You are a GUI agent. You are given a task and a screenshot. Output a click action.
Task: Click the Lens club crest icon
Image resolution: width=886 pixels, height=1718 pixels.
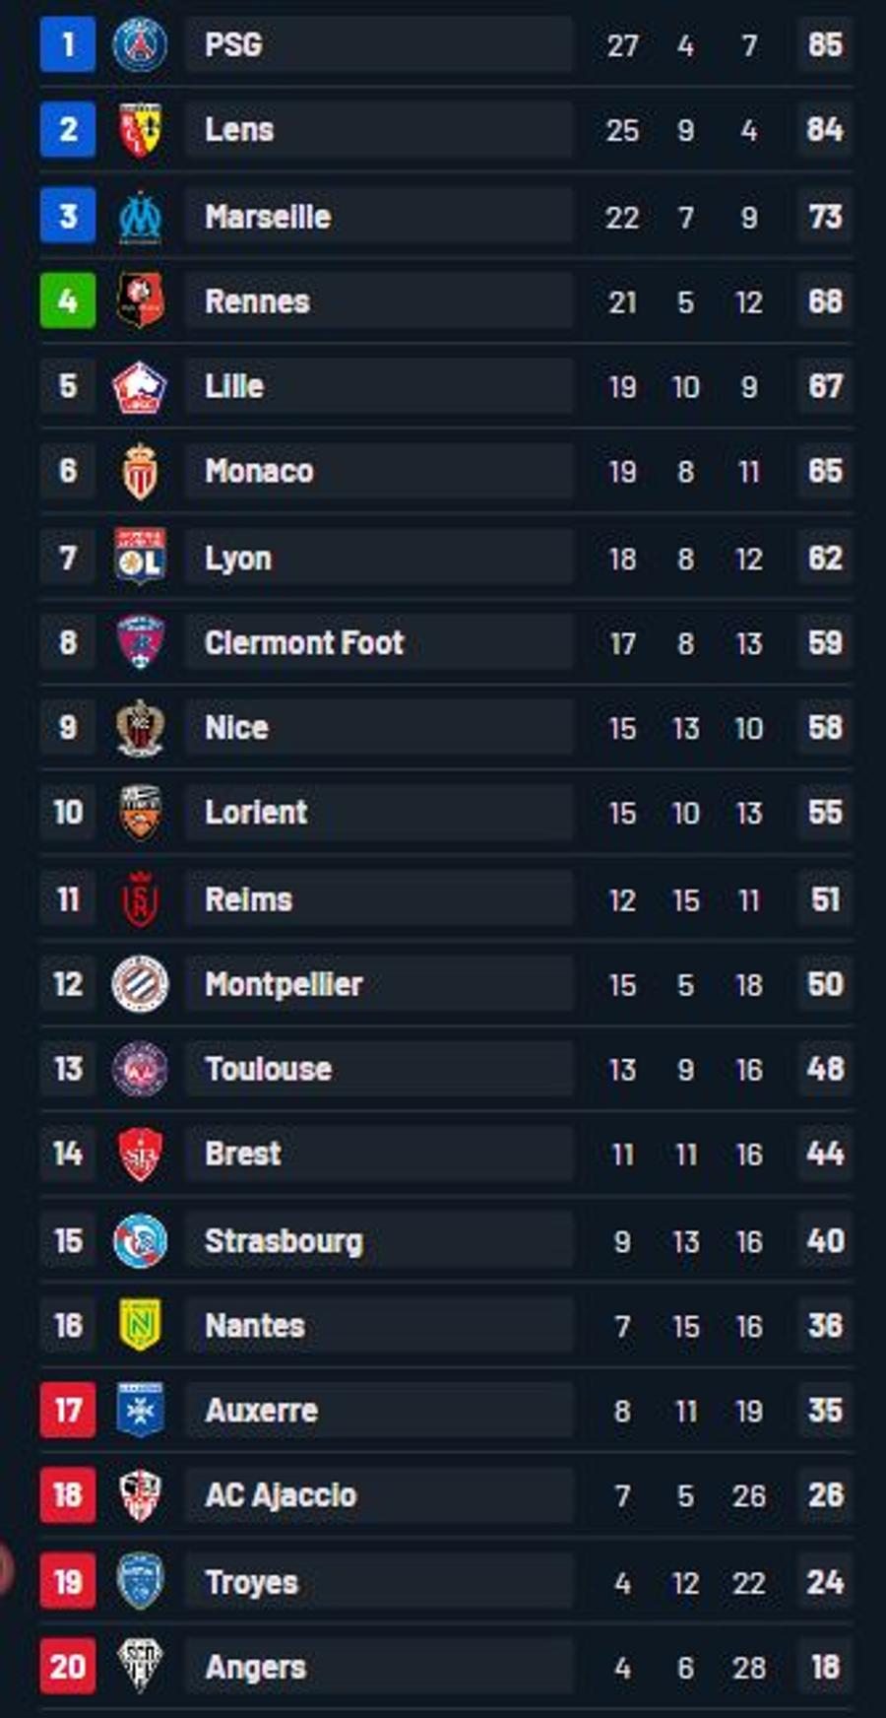coord(140,129)
